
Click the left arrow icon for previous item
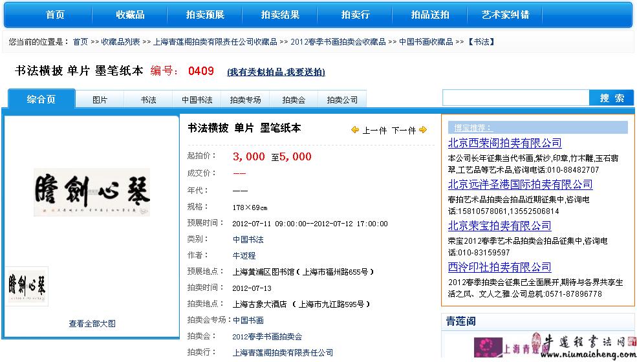[x=355, y=129]
